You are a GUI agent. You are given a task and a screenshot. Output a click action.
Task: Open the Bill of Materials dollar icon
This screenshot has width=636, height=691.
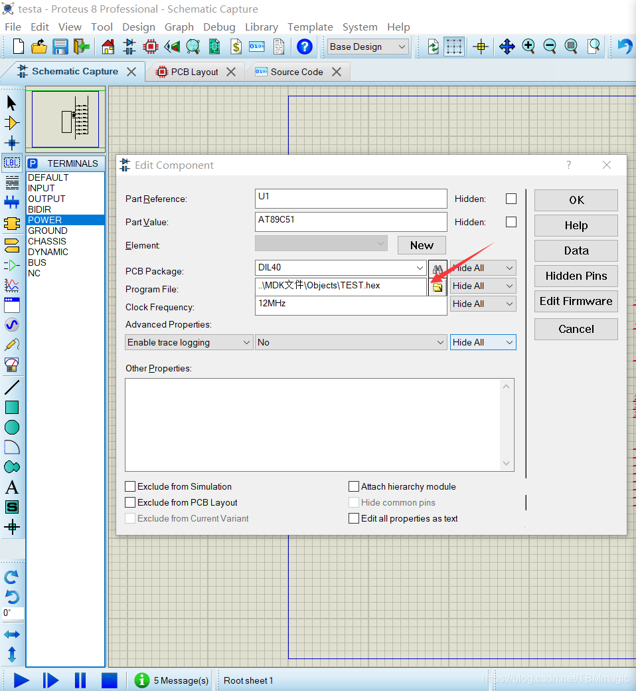pos(236,47)
